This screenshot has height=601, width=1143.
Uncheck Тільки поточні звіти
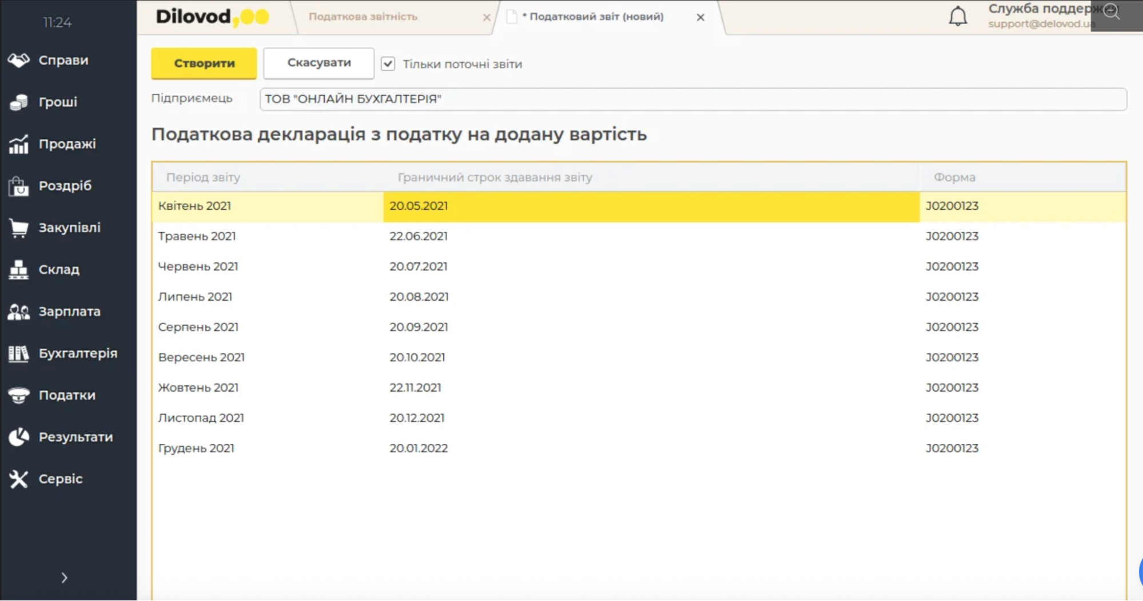click(388, 64)
